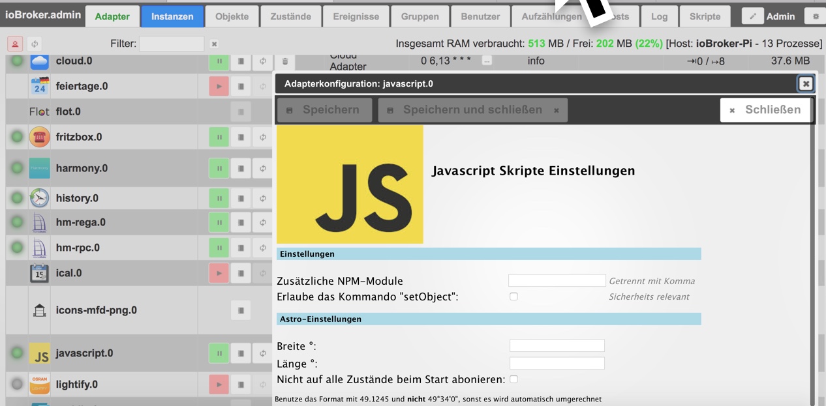Image resolution: width=826 pixels, height=406 pixels.
Task: Pause the harmony.0 instance
Action: 219,168
